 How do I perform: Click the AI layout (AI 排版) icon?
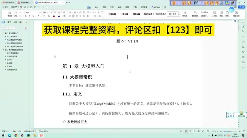(215, 13)
